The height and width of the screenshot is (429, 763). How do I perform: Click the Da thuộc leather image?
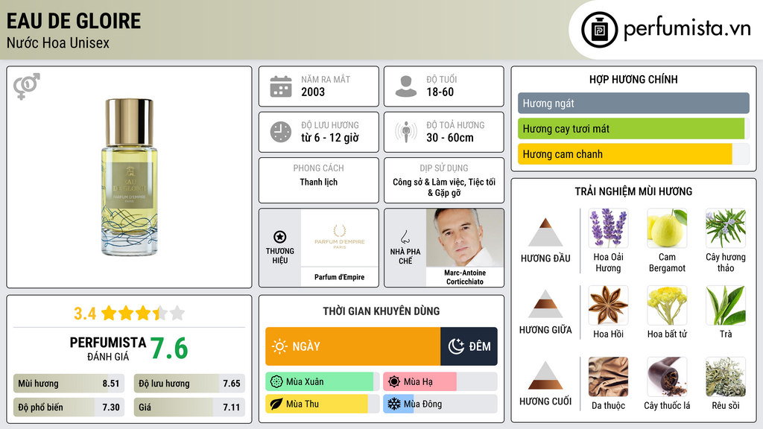point(608,376)
